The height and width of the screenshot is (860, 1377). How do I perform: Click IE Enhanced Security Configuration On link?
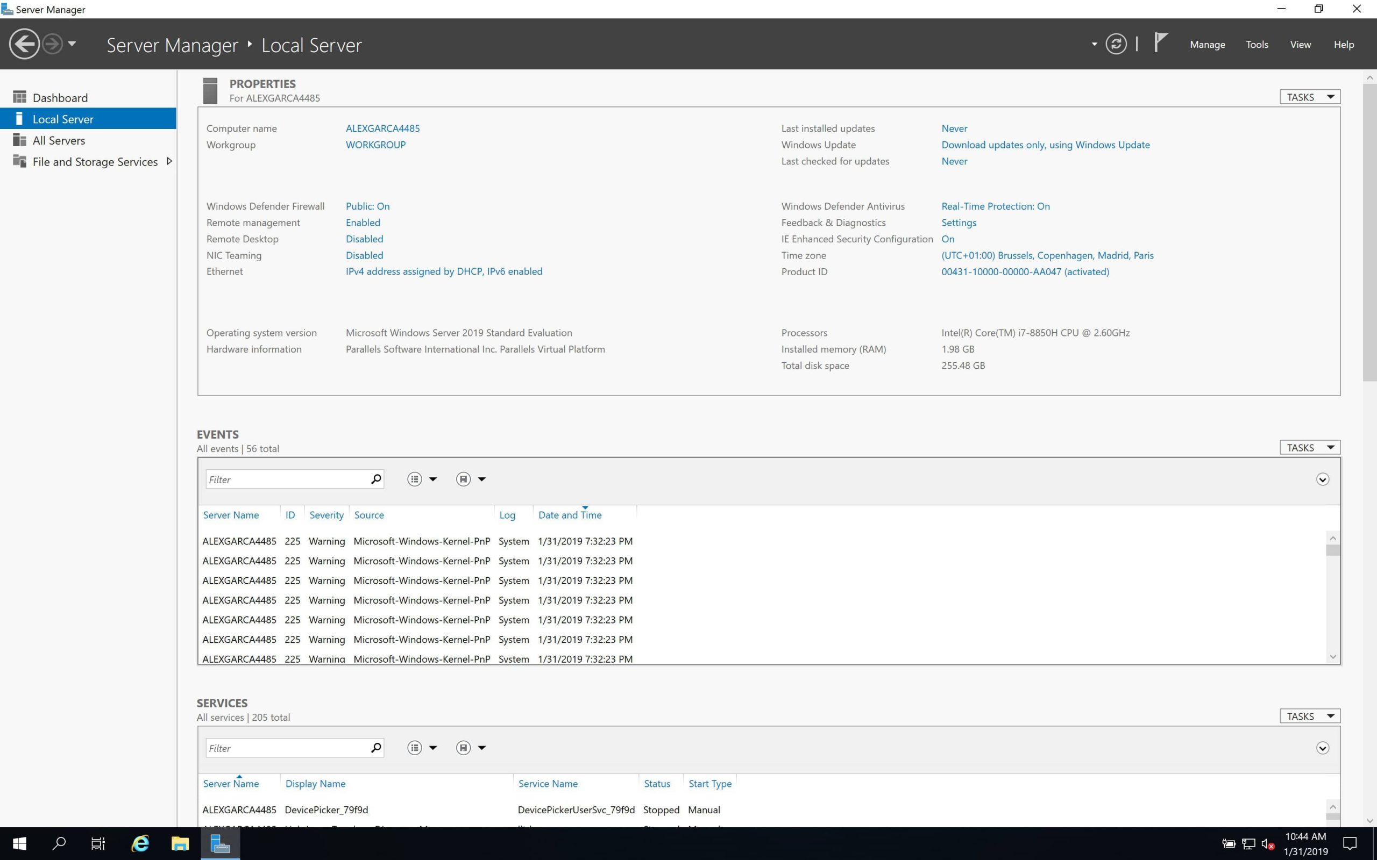[947, 239]
